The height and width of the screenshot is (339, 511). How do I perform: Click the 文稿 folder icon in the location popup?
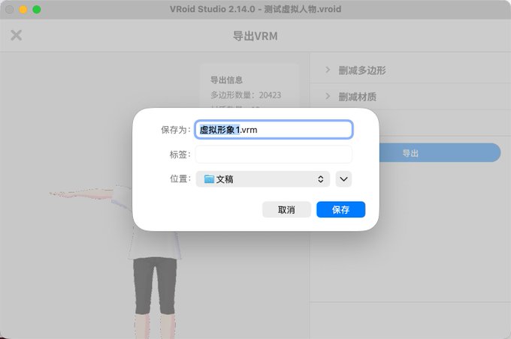209,179
